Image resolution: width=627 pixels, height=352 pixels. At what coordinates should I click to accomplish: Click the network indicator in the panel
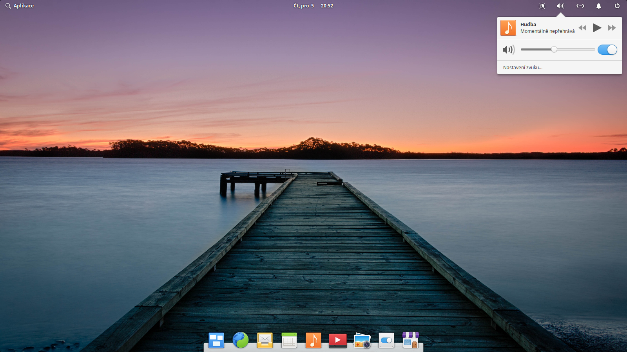(x=580, y=6)
